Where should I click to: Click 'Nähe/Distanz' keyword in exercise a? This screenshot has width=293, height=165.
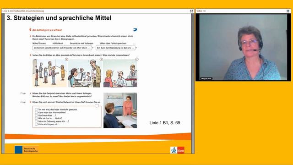[x=39, y=44]
